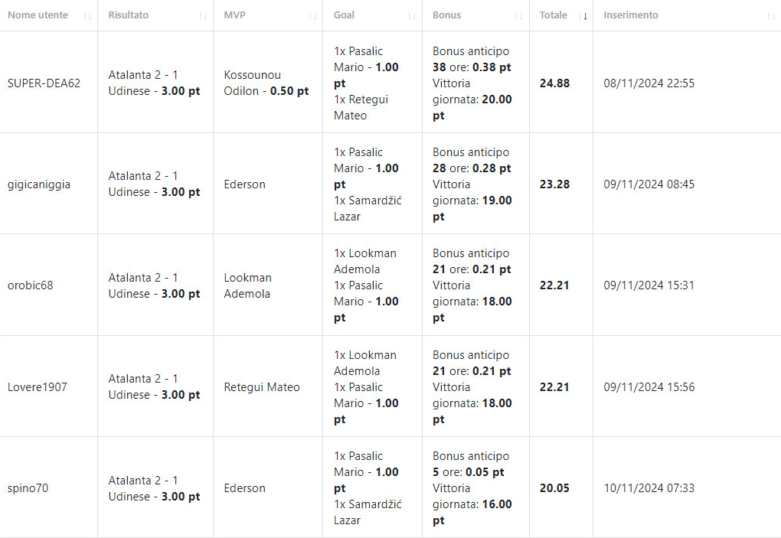Select the Lovere1907 username
Screen dimensions: 781x538
pyautogui.click(x=37, y=387)
